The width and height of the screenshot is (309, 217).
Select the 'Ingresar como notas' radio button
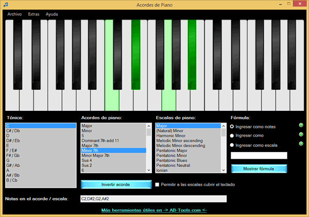(232, 126)
